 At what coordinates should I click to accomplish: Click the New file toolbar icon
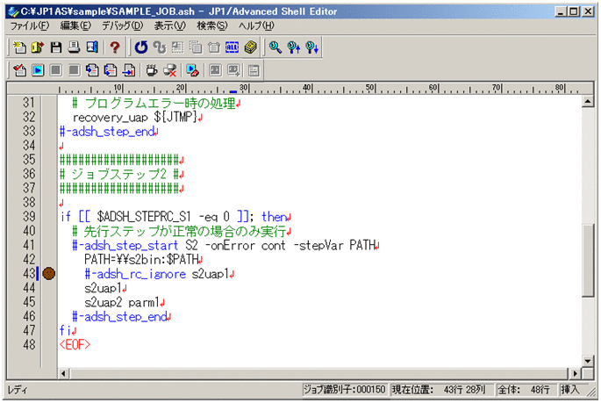[19, 47]
